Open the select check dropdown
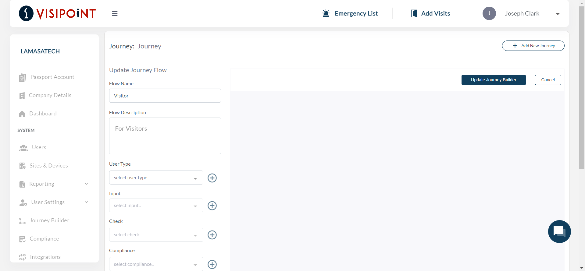The width and height of the screenshot is (585, 271). coord(156,235)
